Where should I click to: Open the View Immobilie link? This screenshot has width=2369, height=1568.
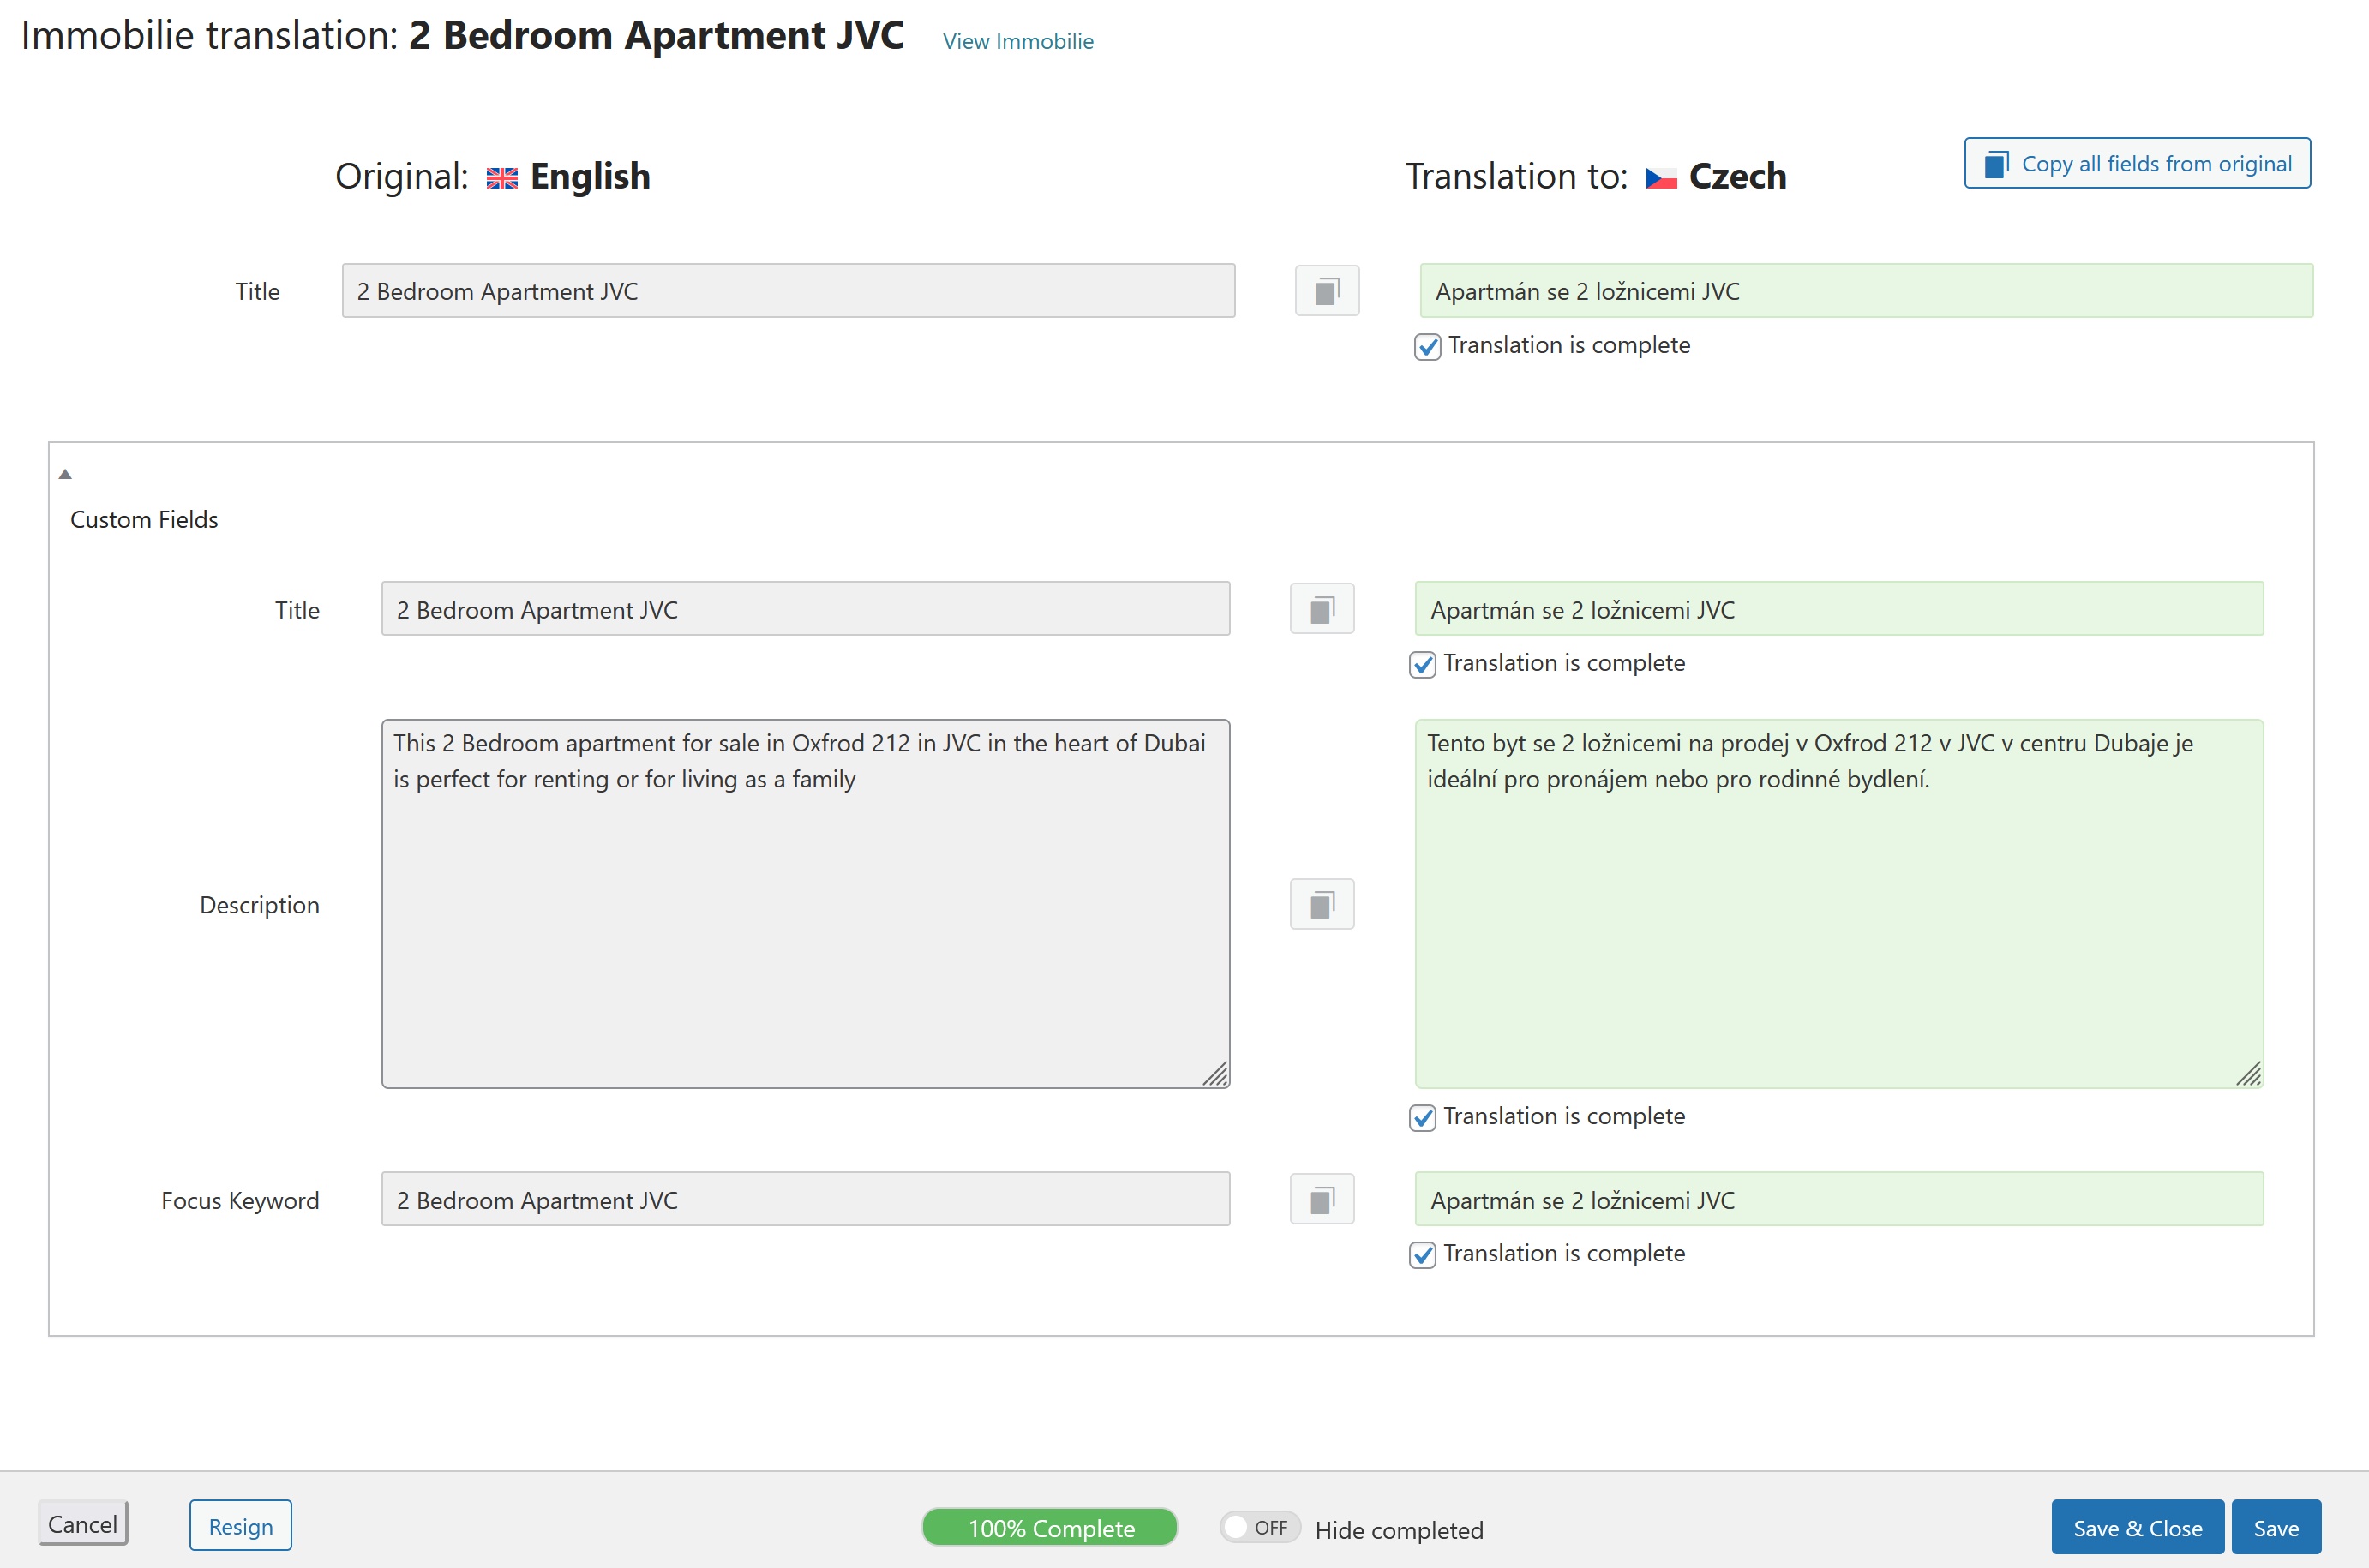point(1017,42)
